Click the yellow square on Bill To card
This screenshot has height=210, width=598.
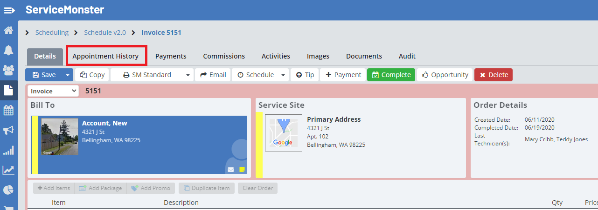242,170
